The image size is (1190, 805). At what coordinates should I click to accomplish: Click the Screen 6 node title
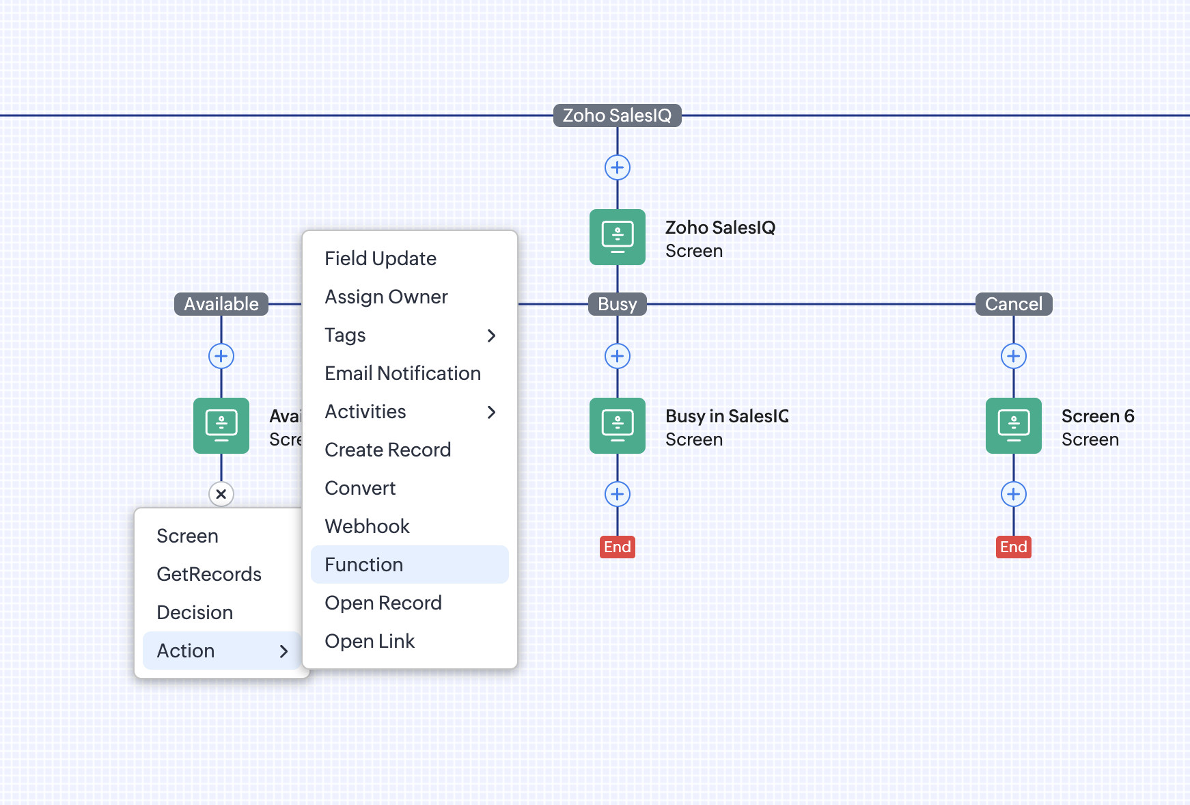1098,416
